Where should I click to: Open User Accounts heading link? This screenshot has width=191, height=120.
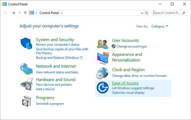coord(125,41)
